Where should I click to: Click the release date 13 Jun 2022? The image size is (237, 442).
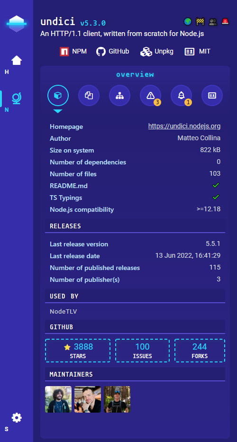(188, 256)
